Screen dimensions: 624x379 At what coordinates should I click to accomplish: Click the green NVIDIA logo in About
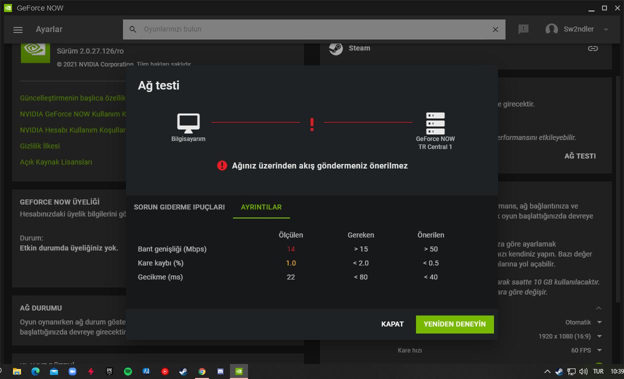(35, 52)
